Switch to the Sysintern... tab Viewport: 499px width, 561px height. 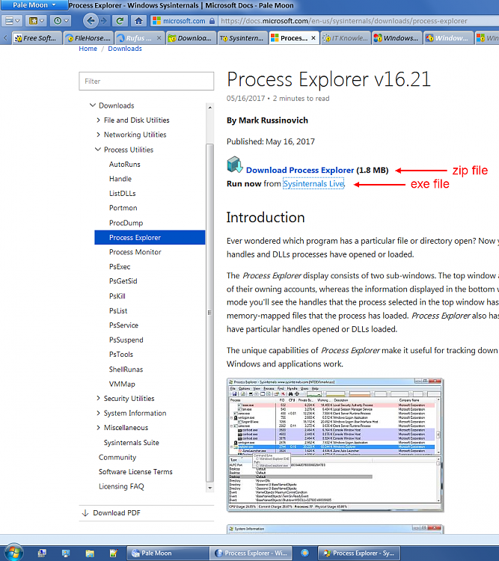point(243,38)
